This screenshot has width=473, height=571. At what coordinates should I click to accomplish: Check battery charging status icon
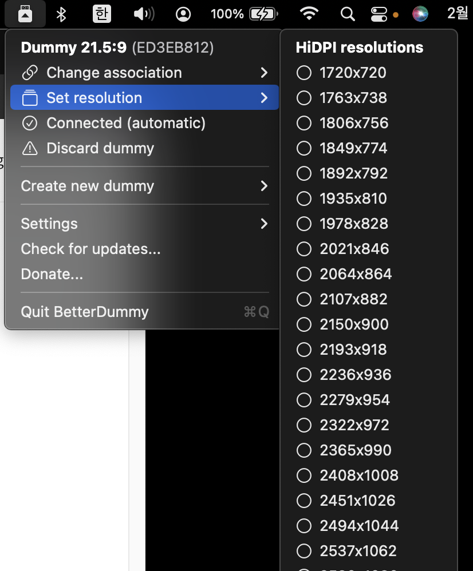pyautogui.click(x=263, y=14)
